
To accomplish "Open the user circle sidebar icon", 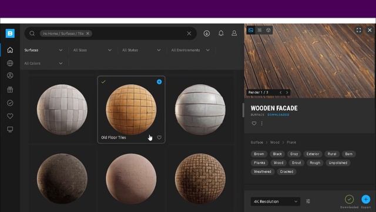I will pos(10,75).
